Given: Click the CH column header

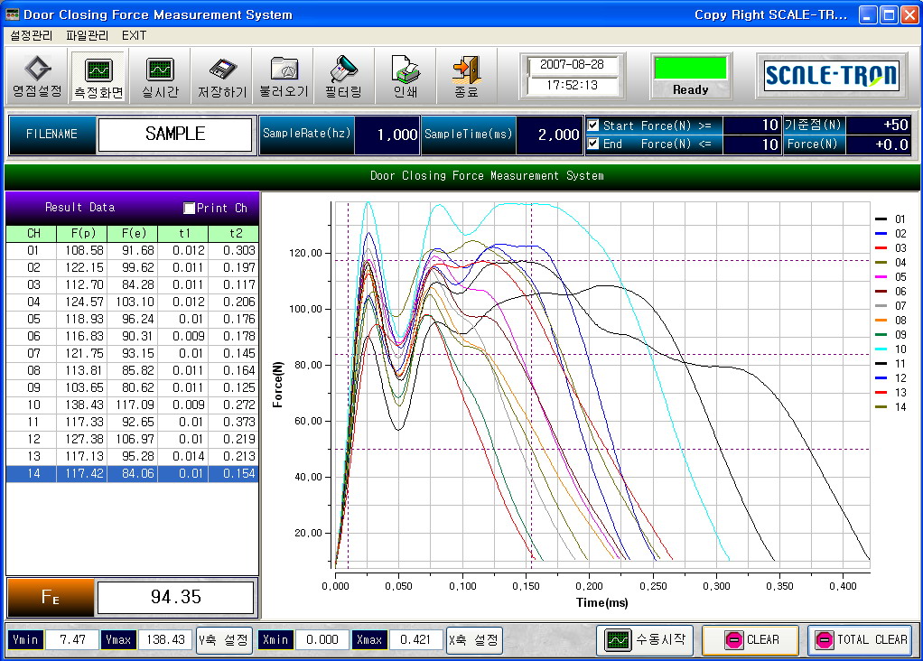Looking at the screenshot, I should click(32, 233).
